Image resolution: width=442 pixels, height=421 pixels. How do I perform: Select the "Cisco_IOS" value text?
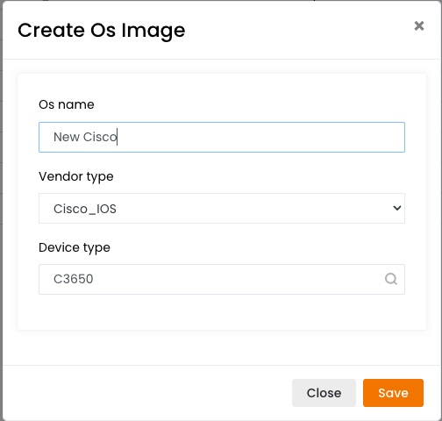click(x=85, y=209)
